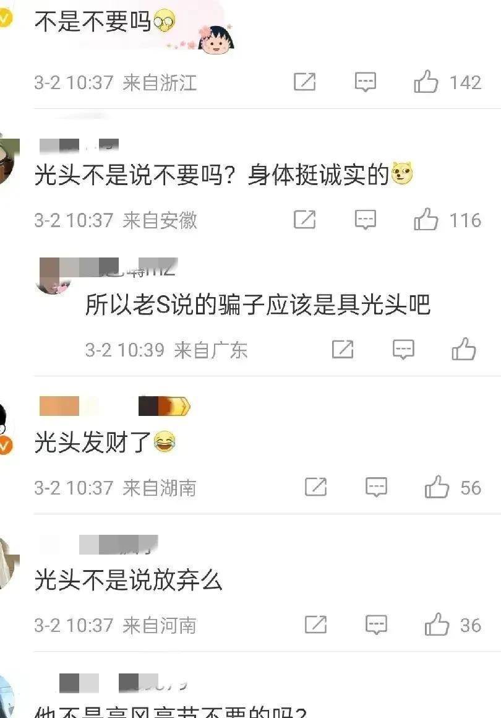Share the reply about 老S说的骗子

(x=343, y=349)
